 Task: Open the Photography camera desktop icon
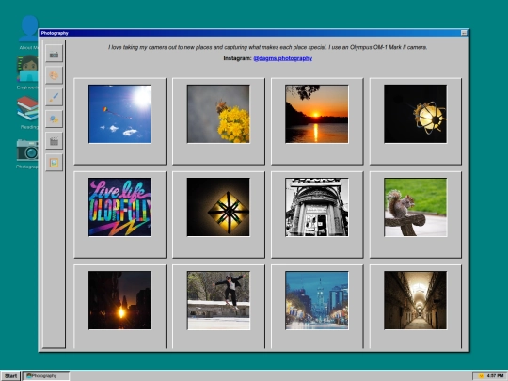tap(27, 153)
